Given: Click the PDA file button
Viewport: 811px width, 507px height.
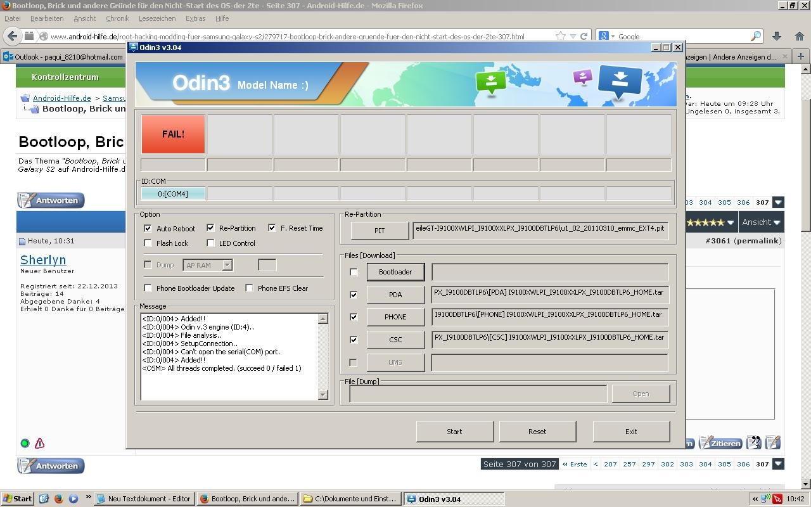Looking at the screenshot, I should click(395, 295).
